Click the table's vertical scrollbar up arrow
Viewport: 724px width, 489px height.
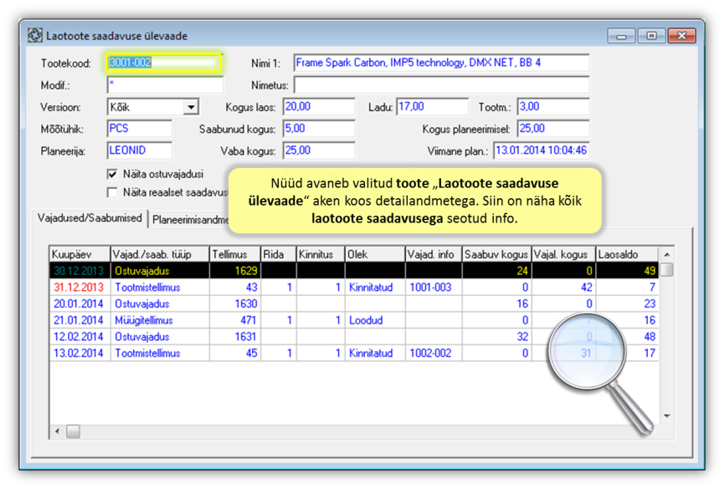[x=667, y=254]
